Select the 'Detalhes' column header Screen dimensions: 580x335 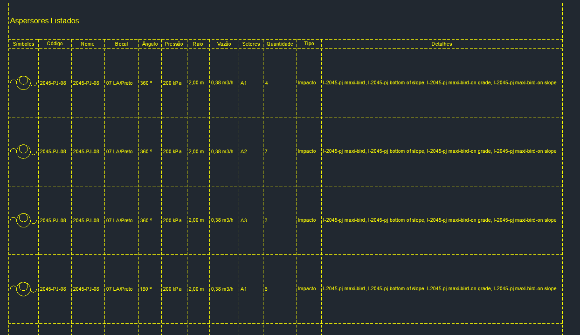coord(442,44)
